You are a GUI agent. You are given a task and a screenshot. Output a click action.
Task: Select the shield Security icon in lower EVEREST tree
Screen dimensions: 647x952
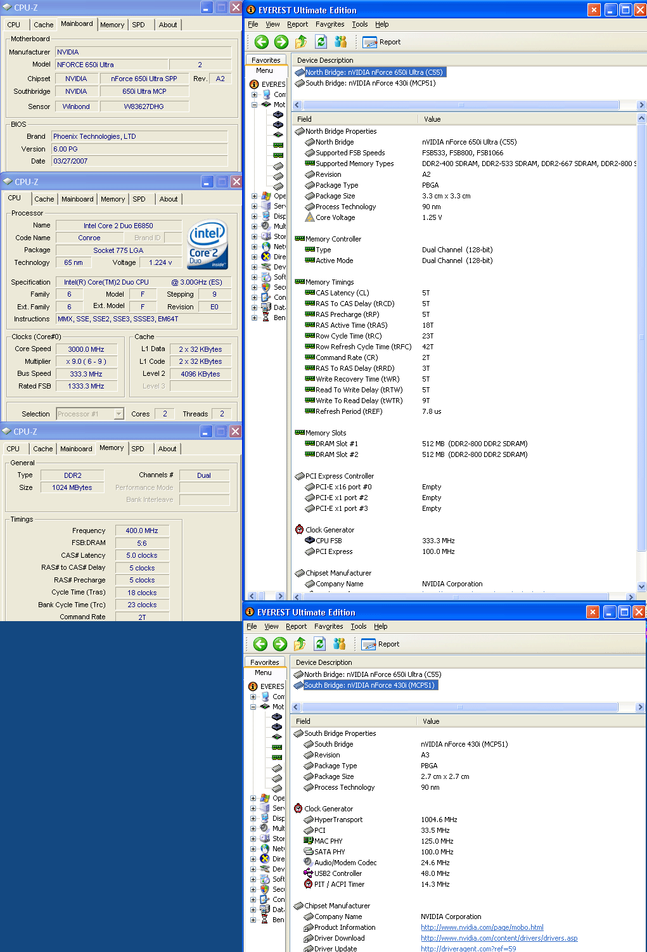(x=265, y=889)
